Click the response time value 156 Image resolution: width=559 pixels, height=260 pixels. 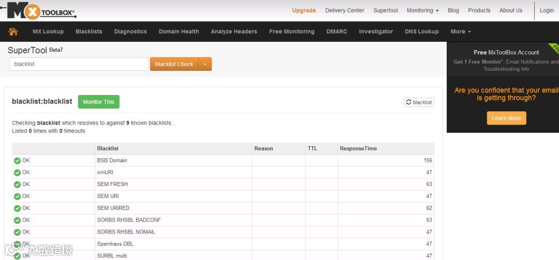tap(428, 161)
